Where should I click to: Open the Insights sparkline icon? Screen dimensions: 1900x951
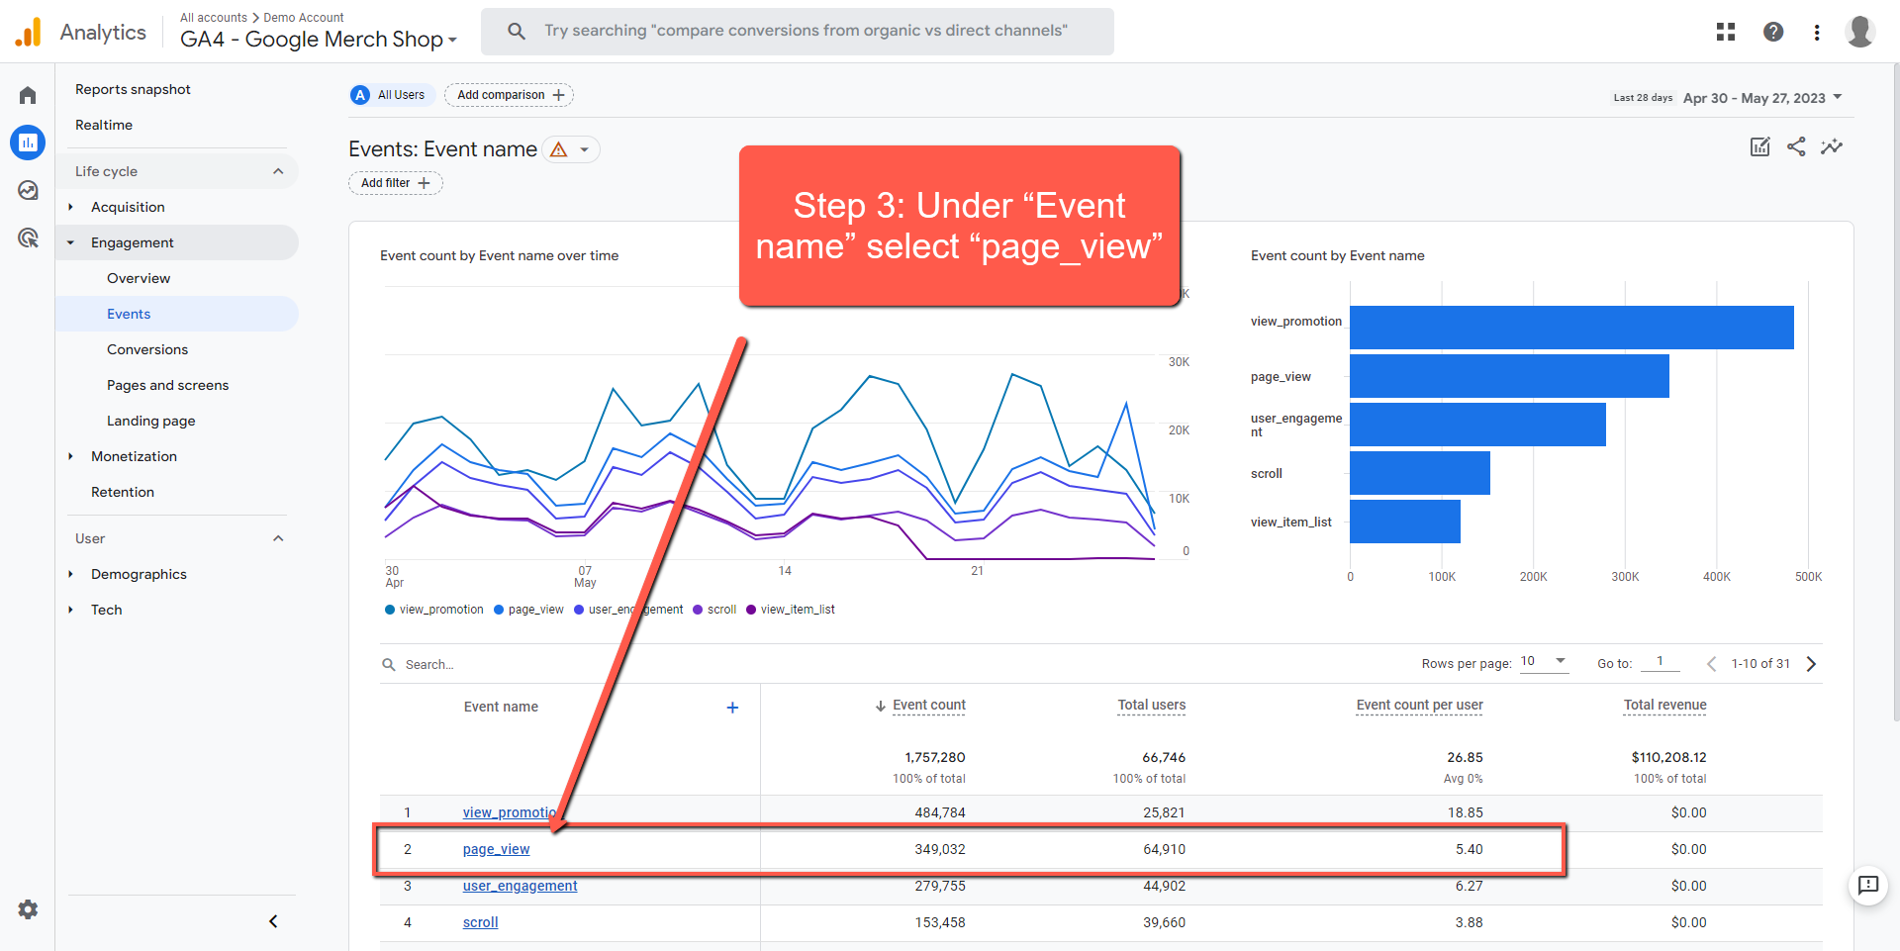point(1832,146)
